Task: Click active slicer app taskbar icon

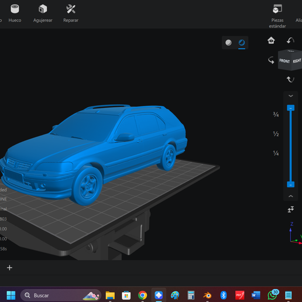Action: 159,295
